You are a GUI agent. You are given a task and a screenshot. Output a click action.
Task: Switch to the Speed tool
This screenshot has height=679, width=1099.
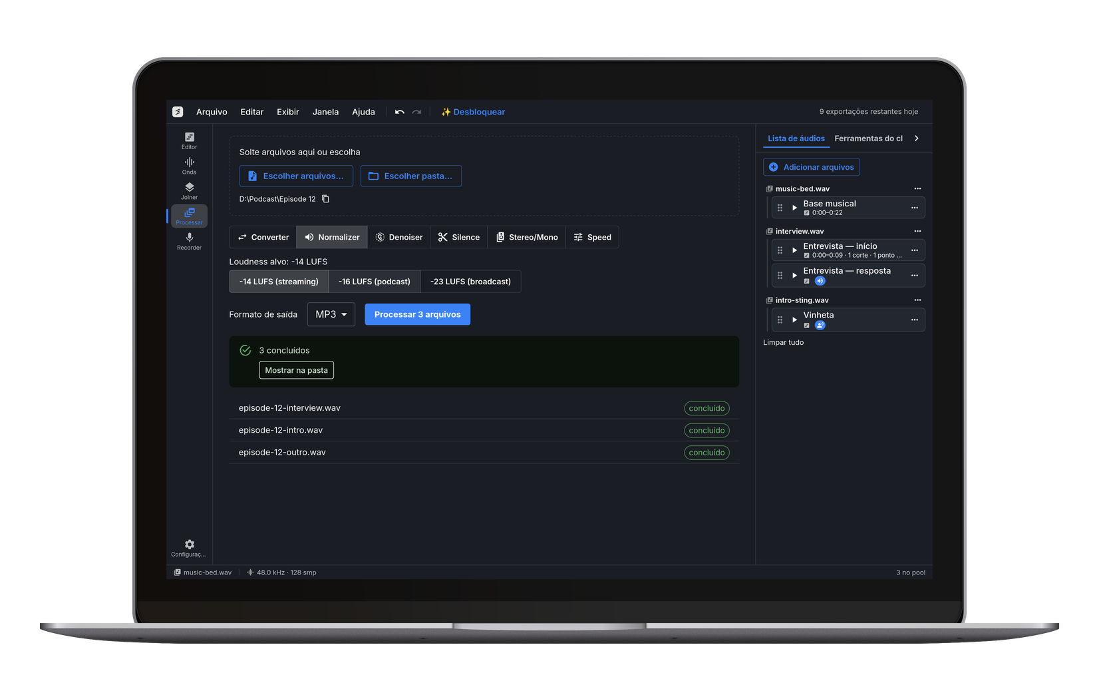coord(593,237)
